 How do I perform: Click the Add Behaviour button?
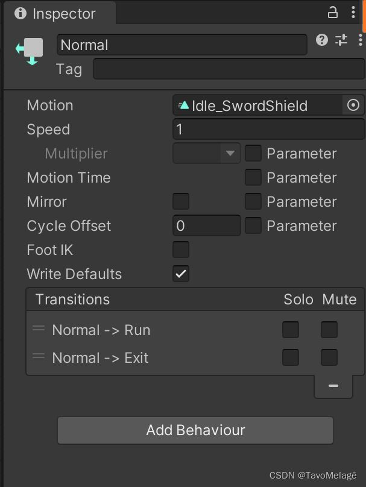[195, 430]
